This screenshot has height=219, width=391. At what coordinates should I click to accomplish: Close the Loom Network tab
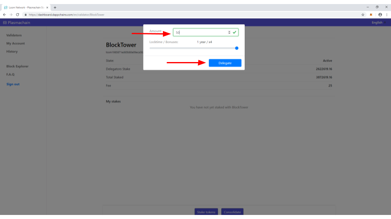47,7
